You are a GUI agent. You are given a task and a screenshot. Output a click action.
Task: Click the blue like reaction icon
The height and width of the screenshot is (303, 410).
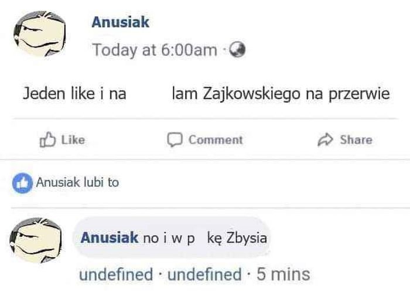coord(22,182)
